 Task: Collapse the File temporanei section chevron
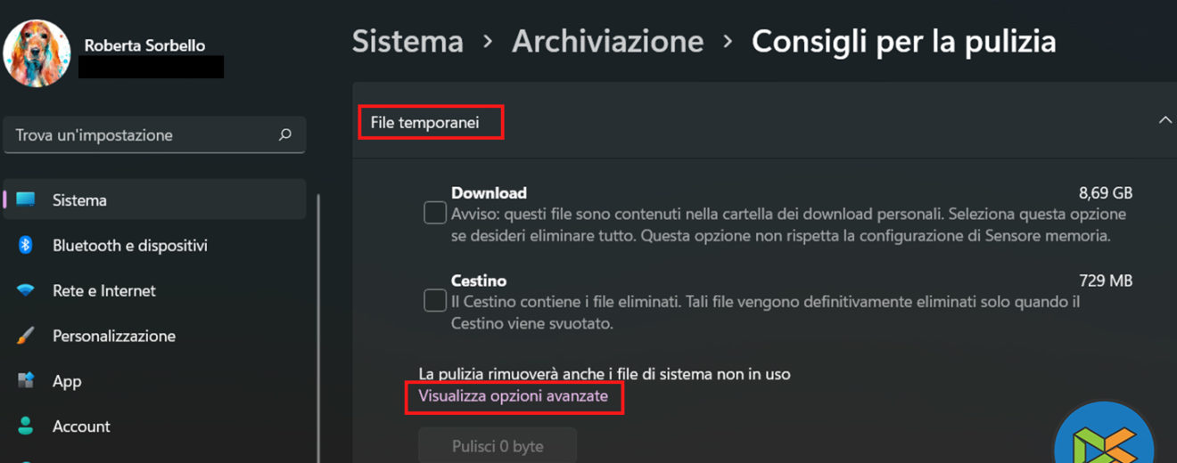pyautogui.click(x=1165, y=120)
